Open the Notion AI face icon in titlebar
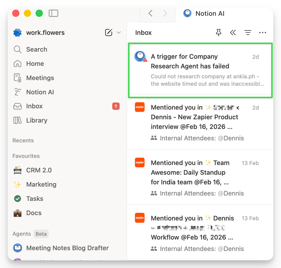Viewport: 281px width, 268px height. pyautogui.click(x=187, y=13)
